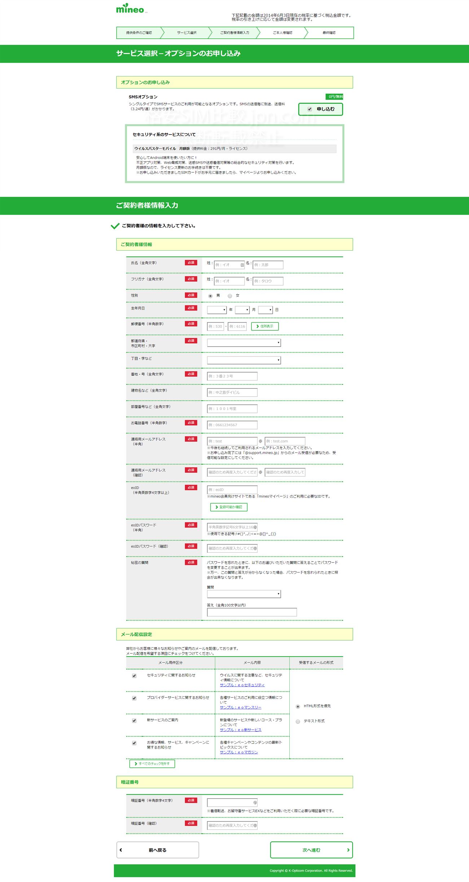Open the birth year (年) dropdown
This screenshot has height=882, width=469.
217,310
